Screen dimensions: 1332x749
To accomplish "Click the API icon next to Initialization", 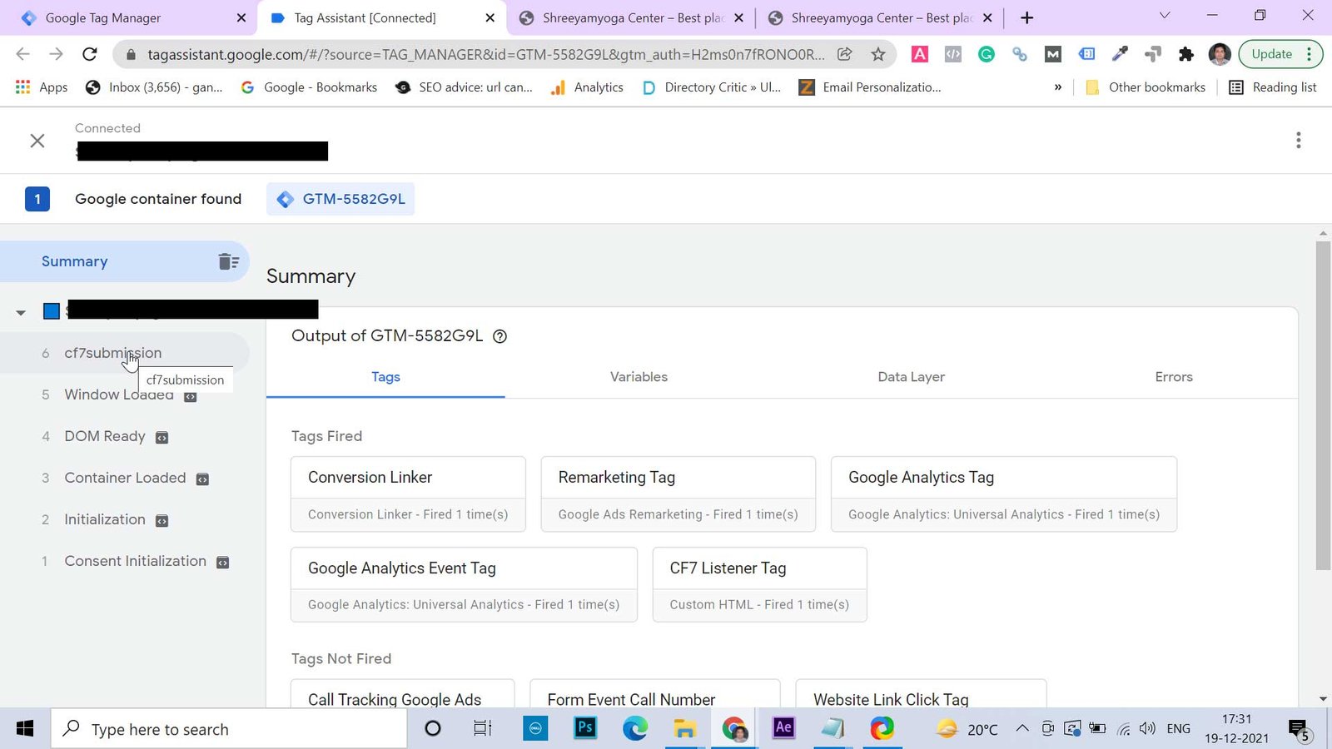I will [162, 521].
